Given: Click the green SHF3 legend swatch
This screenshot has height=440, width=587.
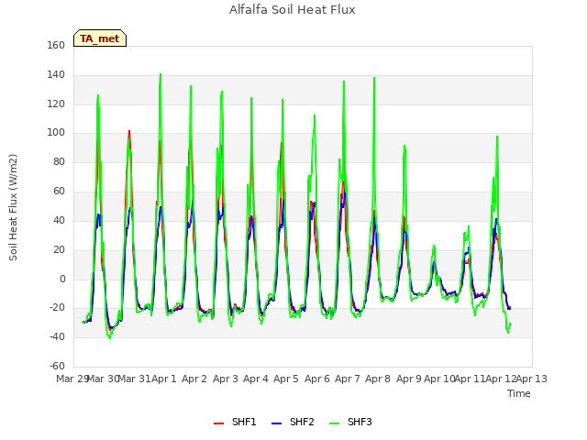Looking at the screenshot, I should pyautogui.click(x=334, y=423).
